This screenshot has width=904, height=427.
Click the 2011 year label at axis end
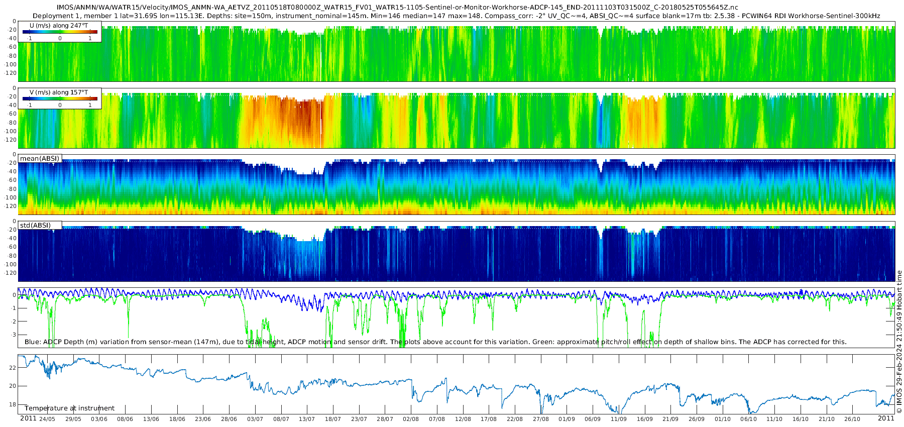click(x=886, y=418)
